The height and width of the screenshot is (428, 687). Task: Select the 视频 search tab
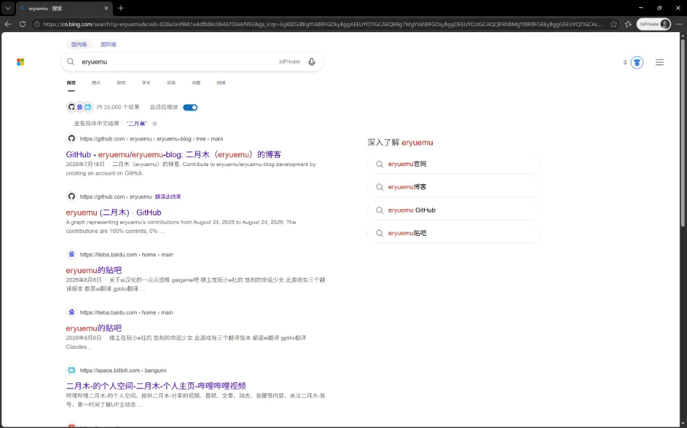121,82
